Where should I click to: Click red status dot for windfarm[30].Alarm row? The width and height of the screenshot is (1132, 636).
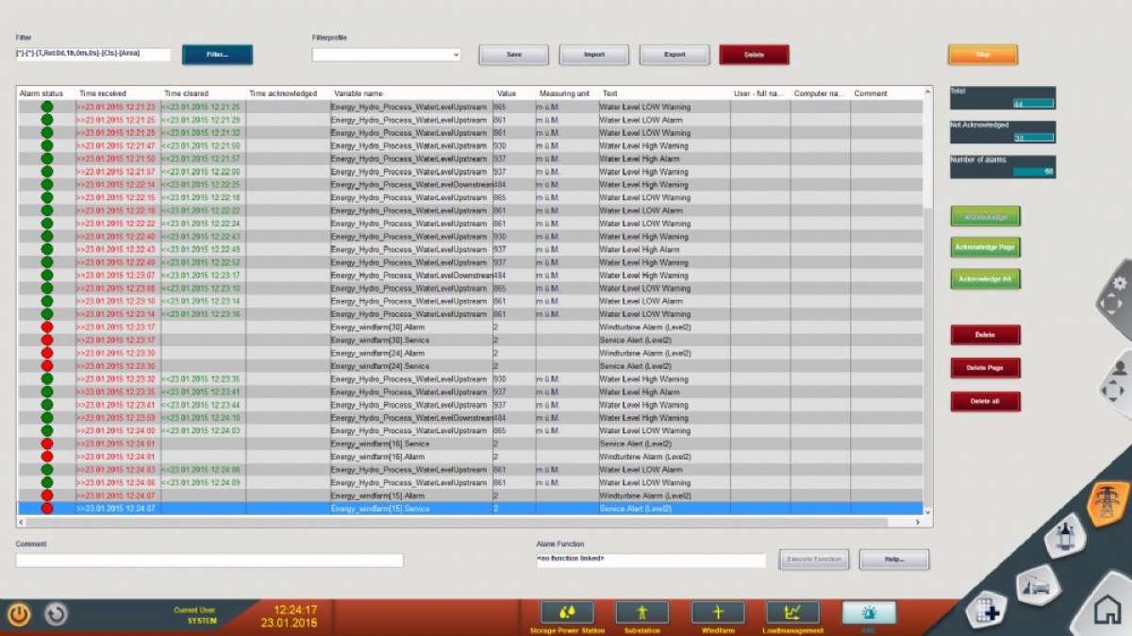tap(47, 326)
